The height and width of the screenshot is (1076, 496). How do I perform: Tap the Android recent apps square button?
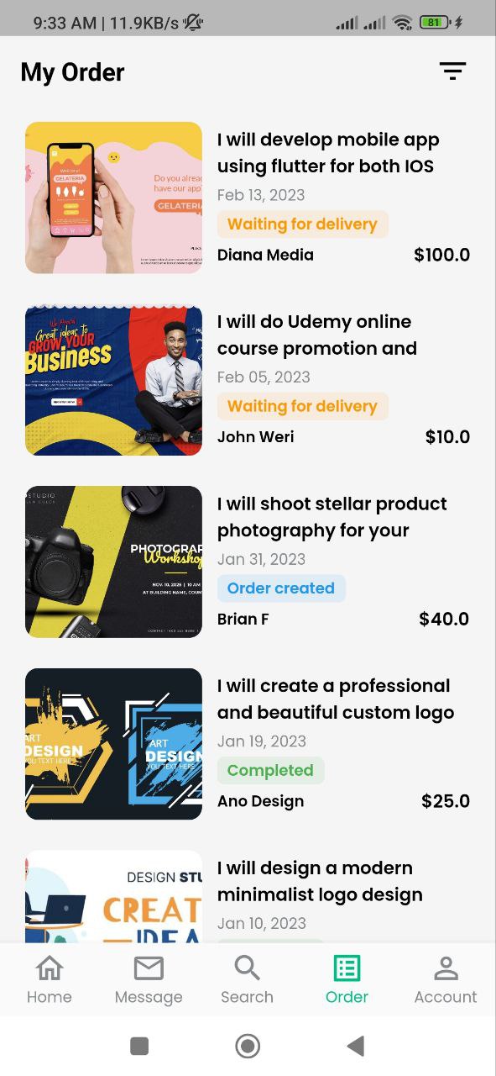[x=139, y=1046]
